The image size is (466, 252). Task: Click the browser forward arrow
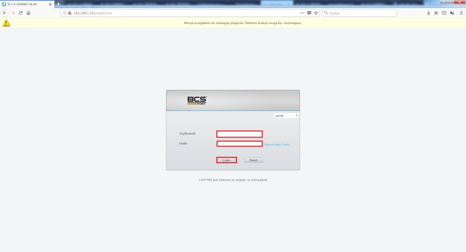coord(13,13)
